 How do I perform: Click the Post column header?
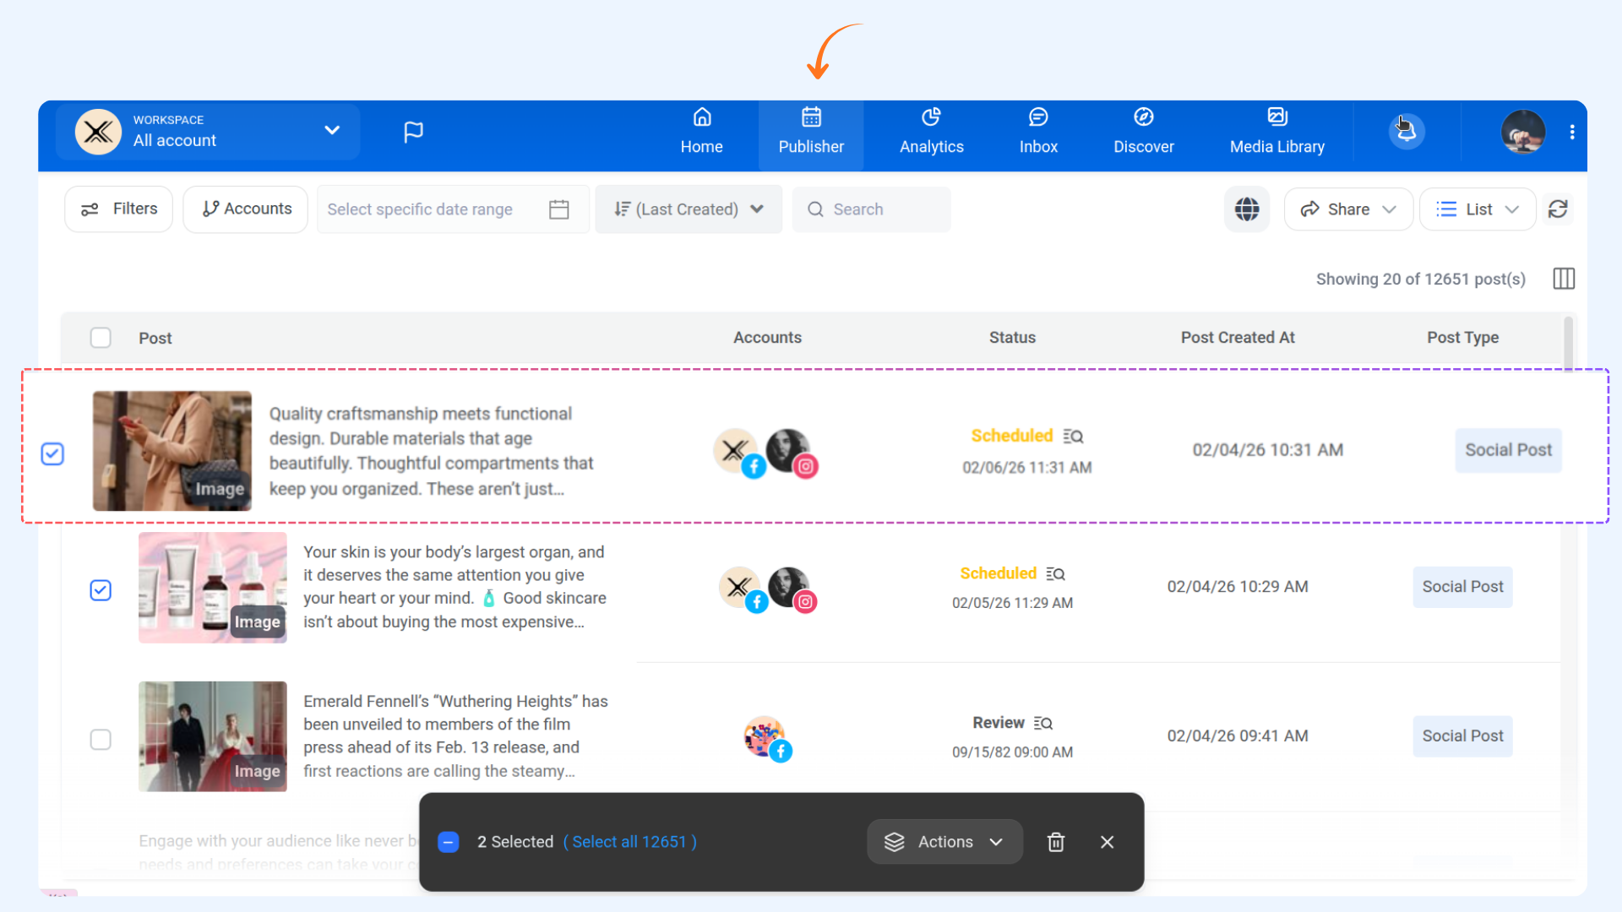coord(155,339)
